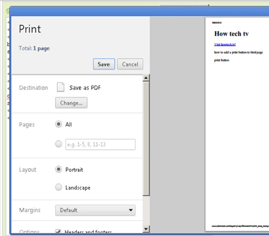Select the custom page range radio button
Image resolution: width=269 pixels, height=236 pixels.
(59, 144)
